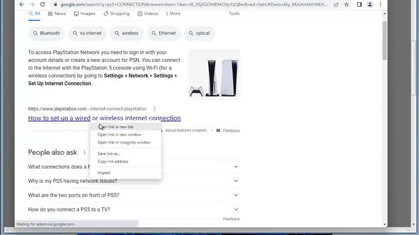Go back using the browser back arrow
The height and width of the screenshot is (235, 419).
[22, 5]
